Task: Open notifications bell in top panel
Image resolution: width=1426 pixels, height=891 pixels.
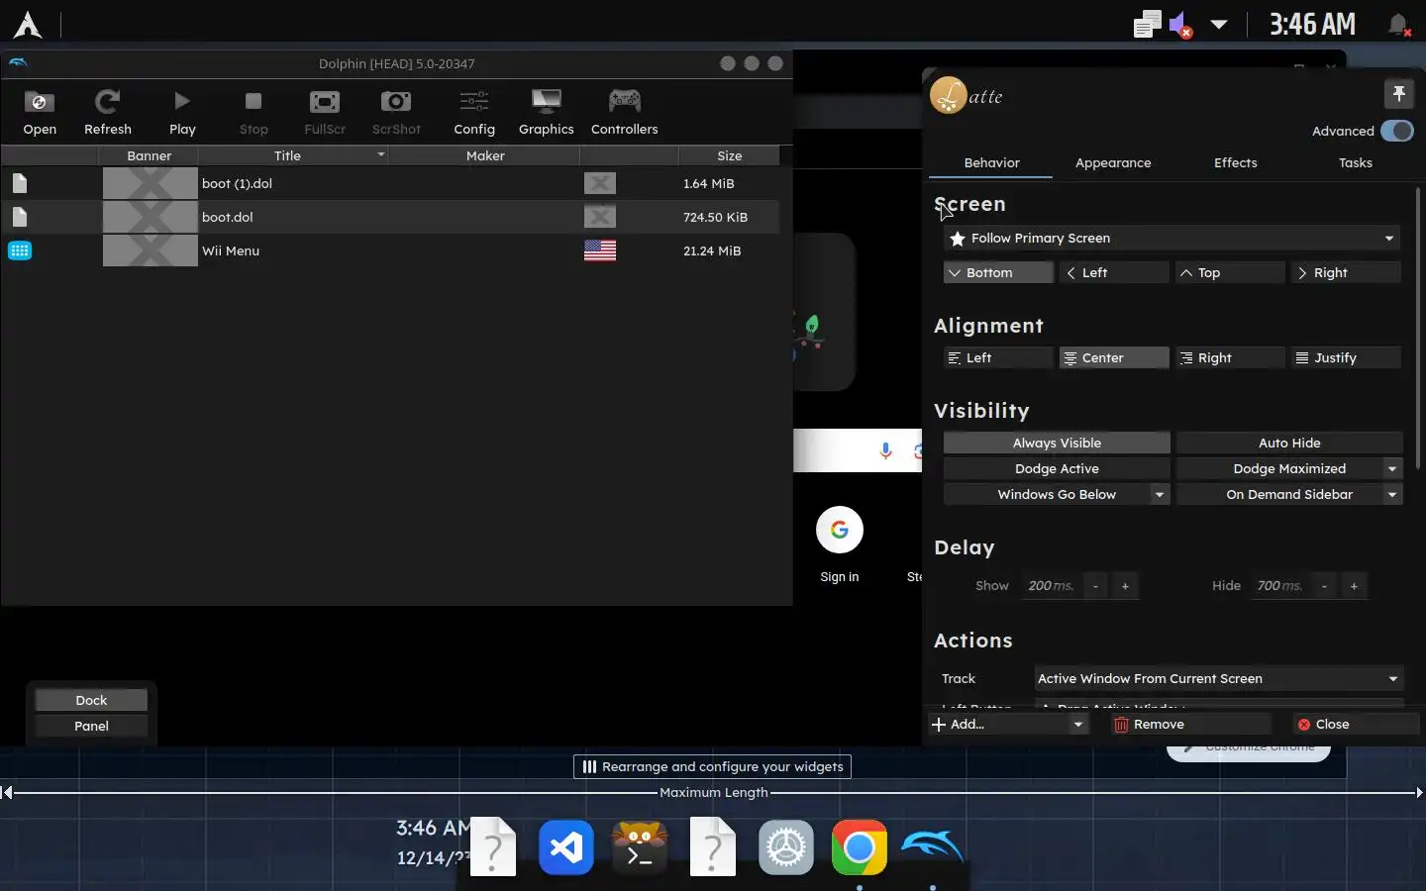Action: 1398,25
